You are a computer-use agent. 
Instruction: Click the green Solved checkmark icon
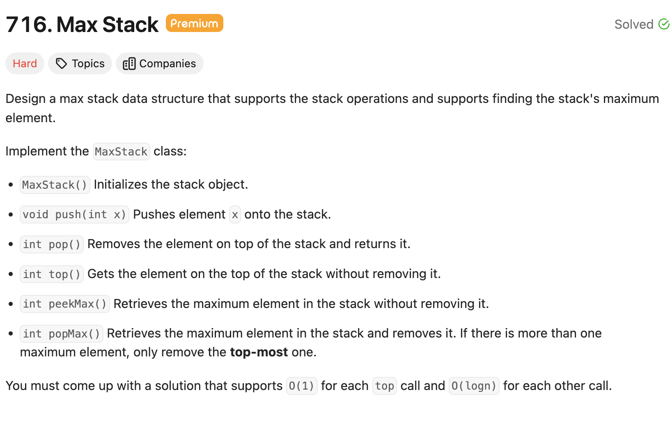click(x=663, y=24)
